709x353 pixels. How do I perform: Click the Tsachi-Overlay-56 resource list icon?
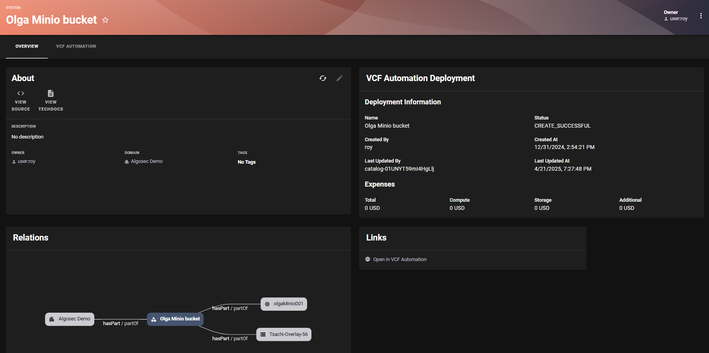tap(263, 334)
